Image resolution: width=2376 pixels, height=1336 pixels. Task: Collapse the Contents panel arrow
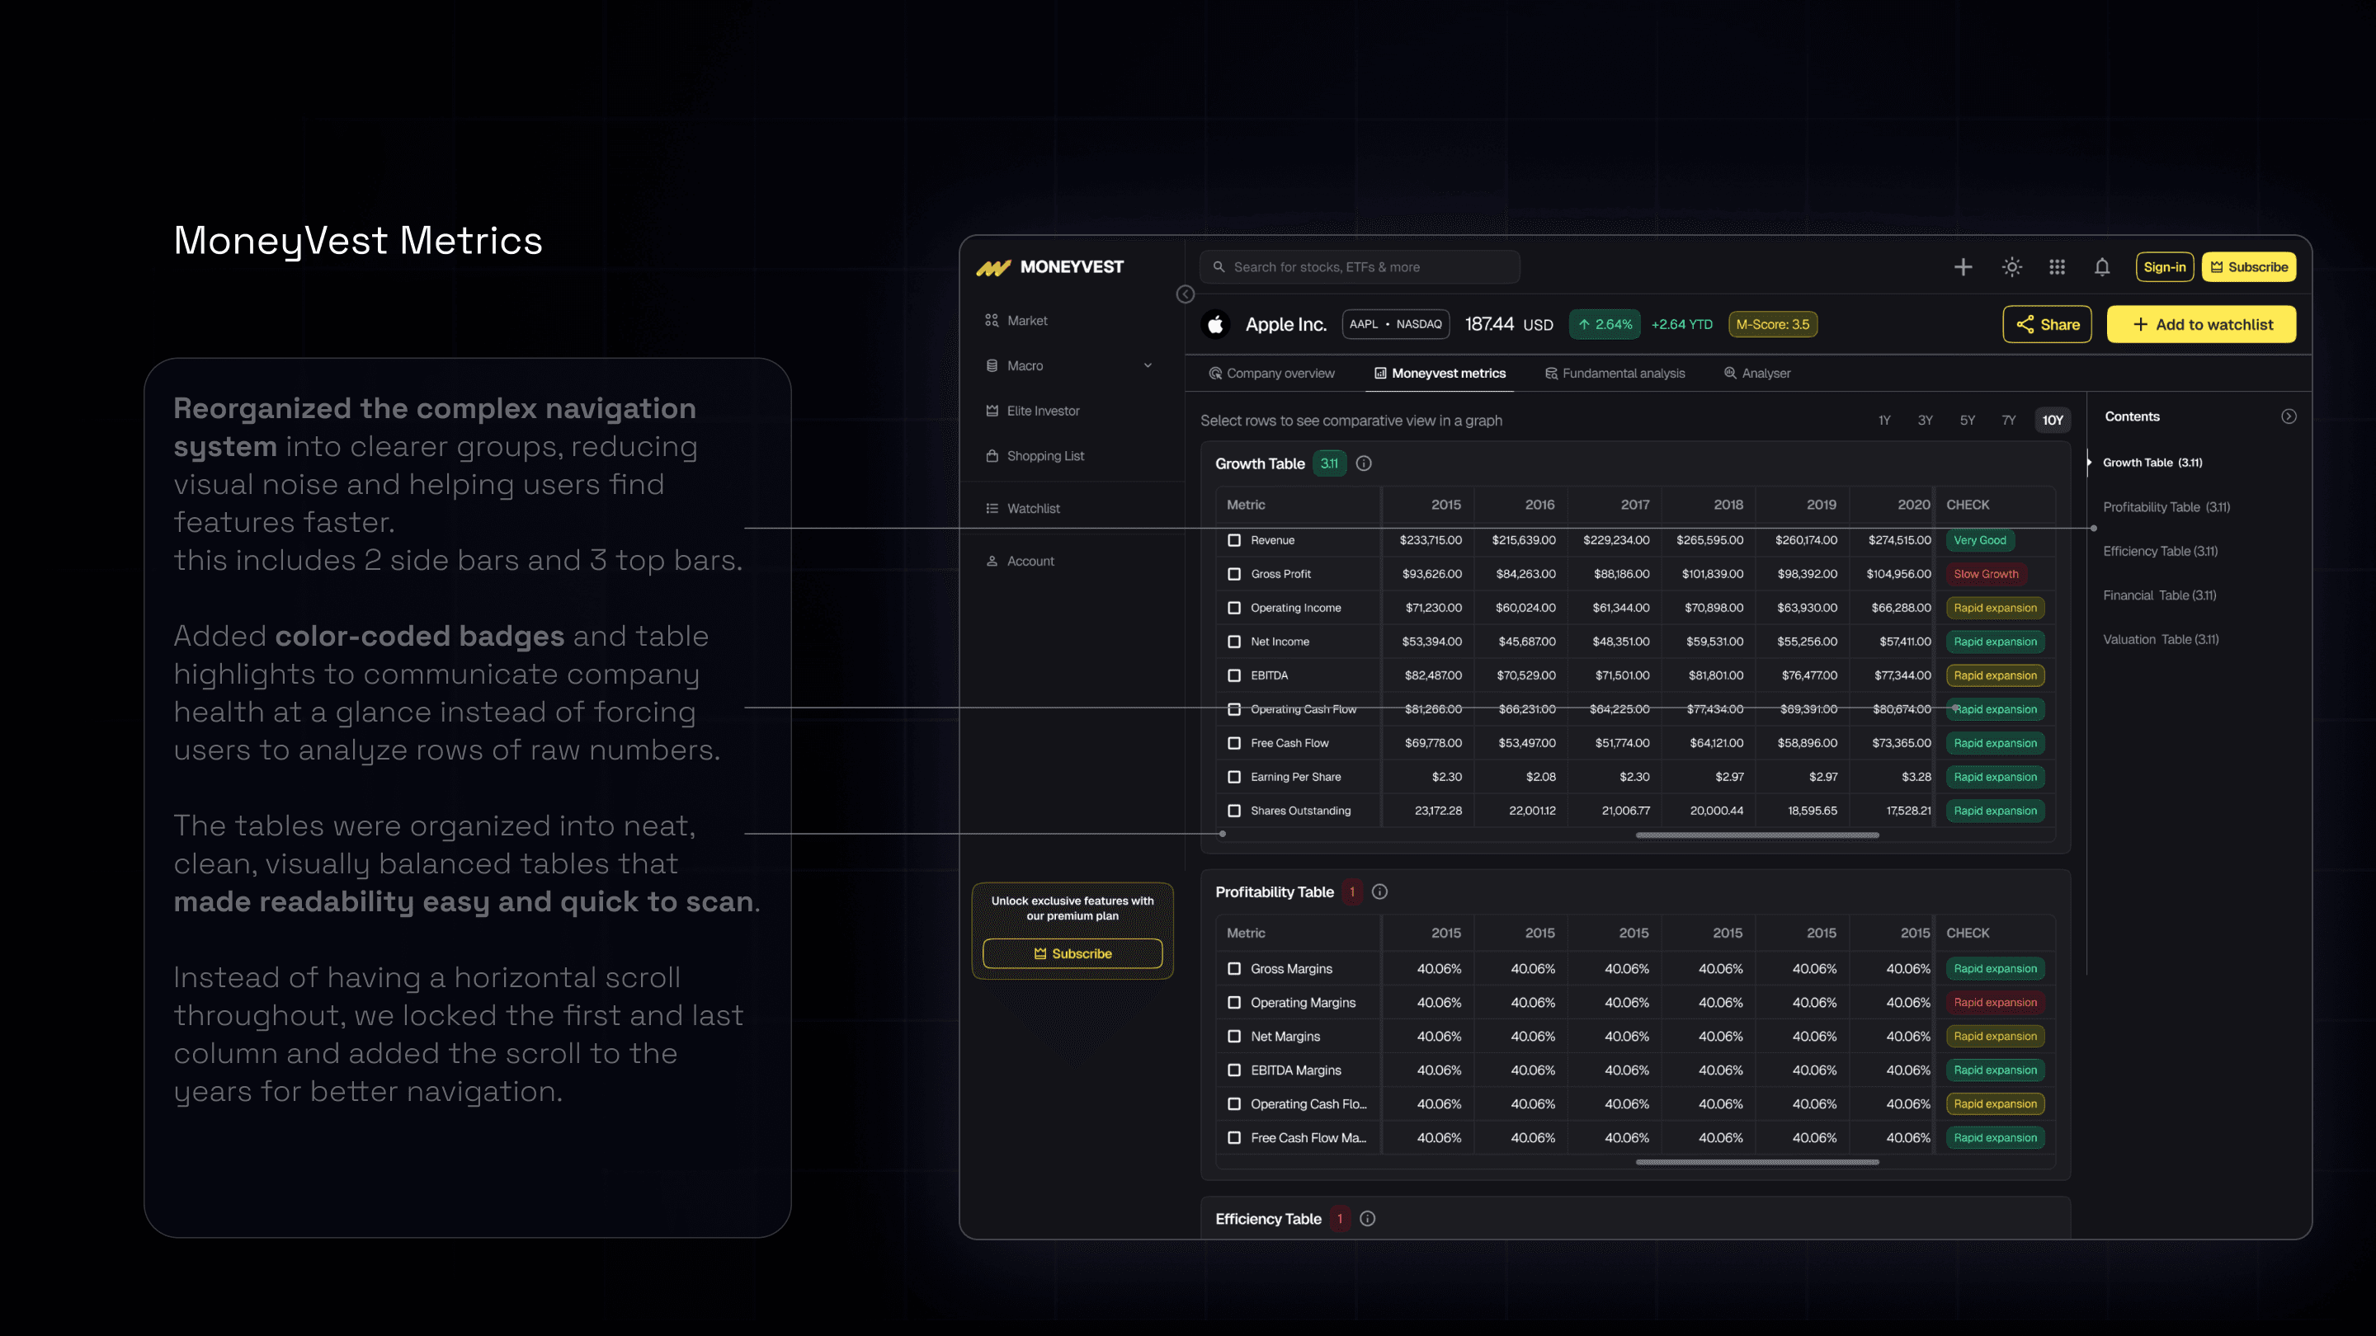2289,416
